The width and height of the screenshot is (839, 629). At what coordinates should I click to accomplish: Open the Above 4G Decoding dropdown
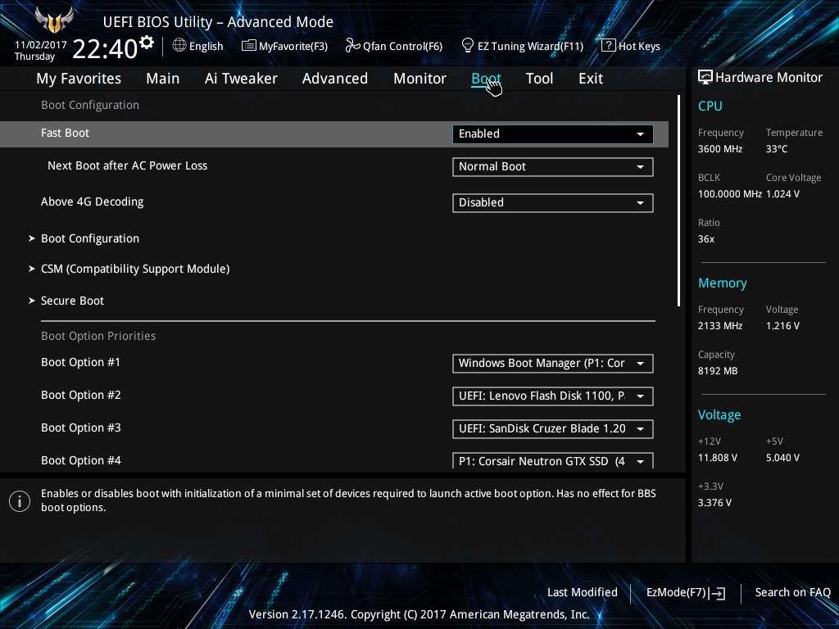[x=553, y=203]
